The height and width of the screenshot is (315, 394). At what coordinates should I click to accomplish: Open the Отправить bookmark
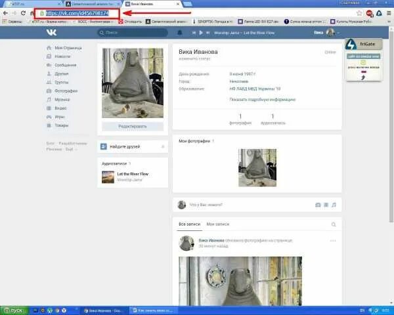pyautogui.click(x=130, y=22)
